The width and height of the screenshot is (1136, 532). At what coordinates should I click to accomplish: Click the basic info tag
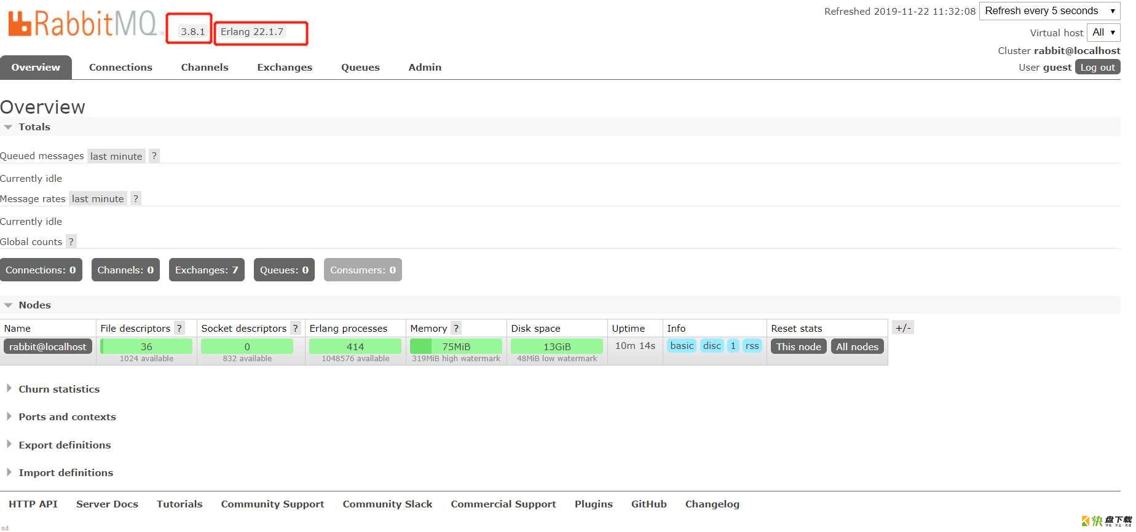coord(682,346)
